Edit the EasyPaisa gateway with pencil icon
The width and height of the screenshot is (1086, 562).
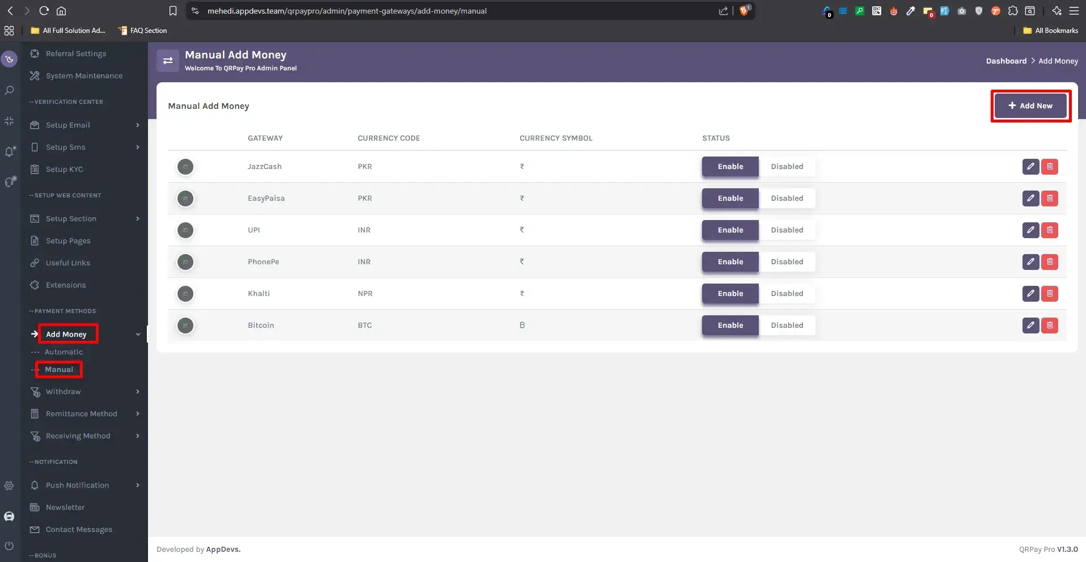1030,198
